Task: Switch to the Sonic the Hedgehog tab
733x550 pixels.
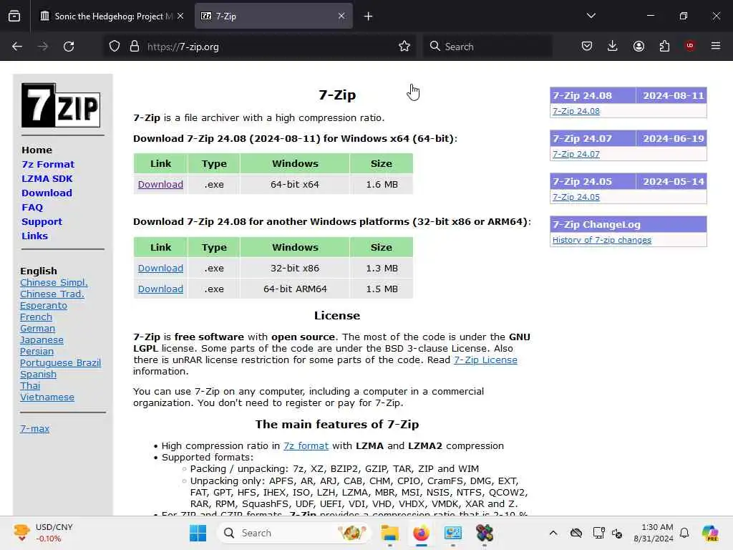Action: pos(111,16)
